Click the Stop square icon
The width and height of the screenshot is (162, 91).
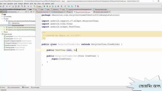pos(58,6)
